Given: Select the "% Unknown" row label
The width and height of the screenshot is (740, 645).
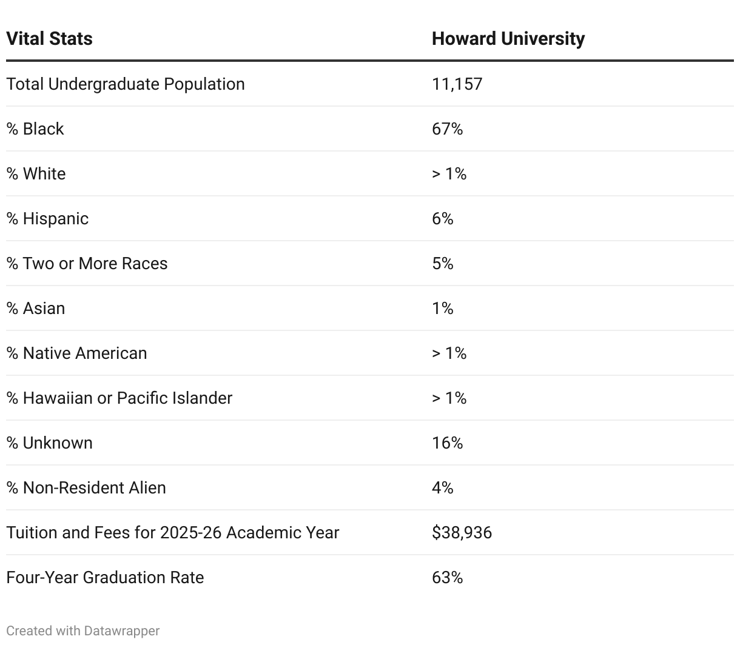Looking at the screenshot, I should click(49, 443).
